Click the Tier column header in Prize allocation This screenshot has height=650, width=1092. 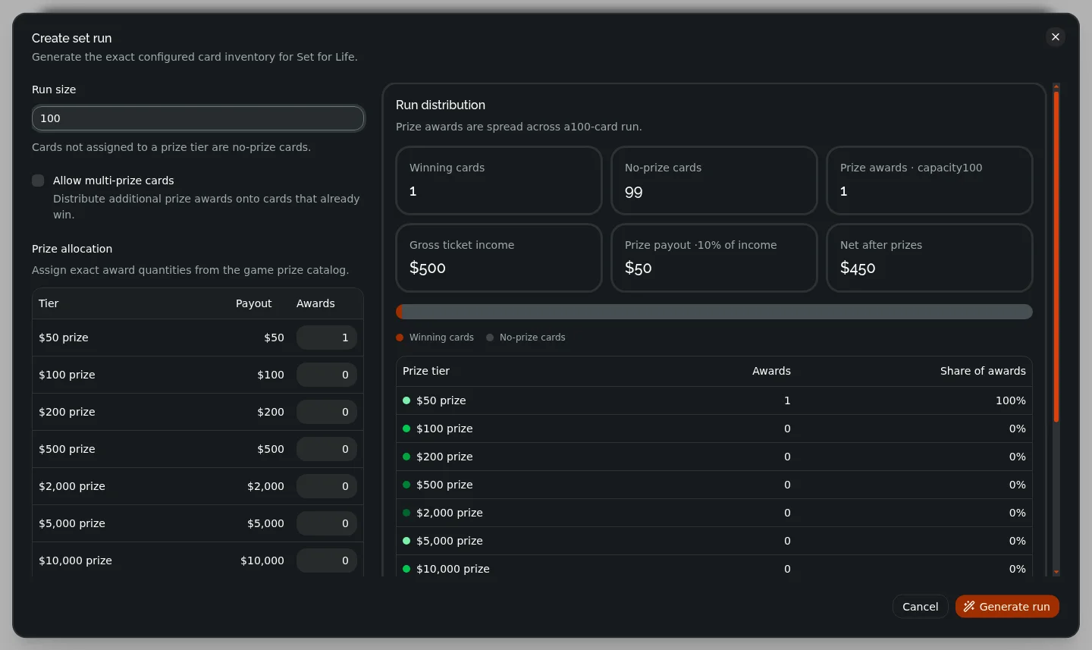49,303
